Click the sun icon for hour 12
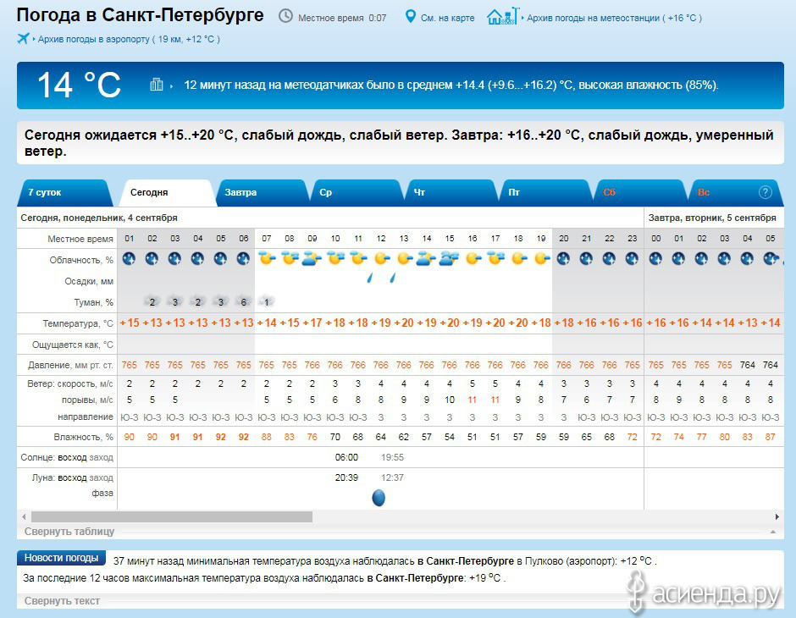 [x=381, y=259]
